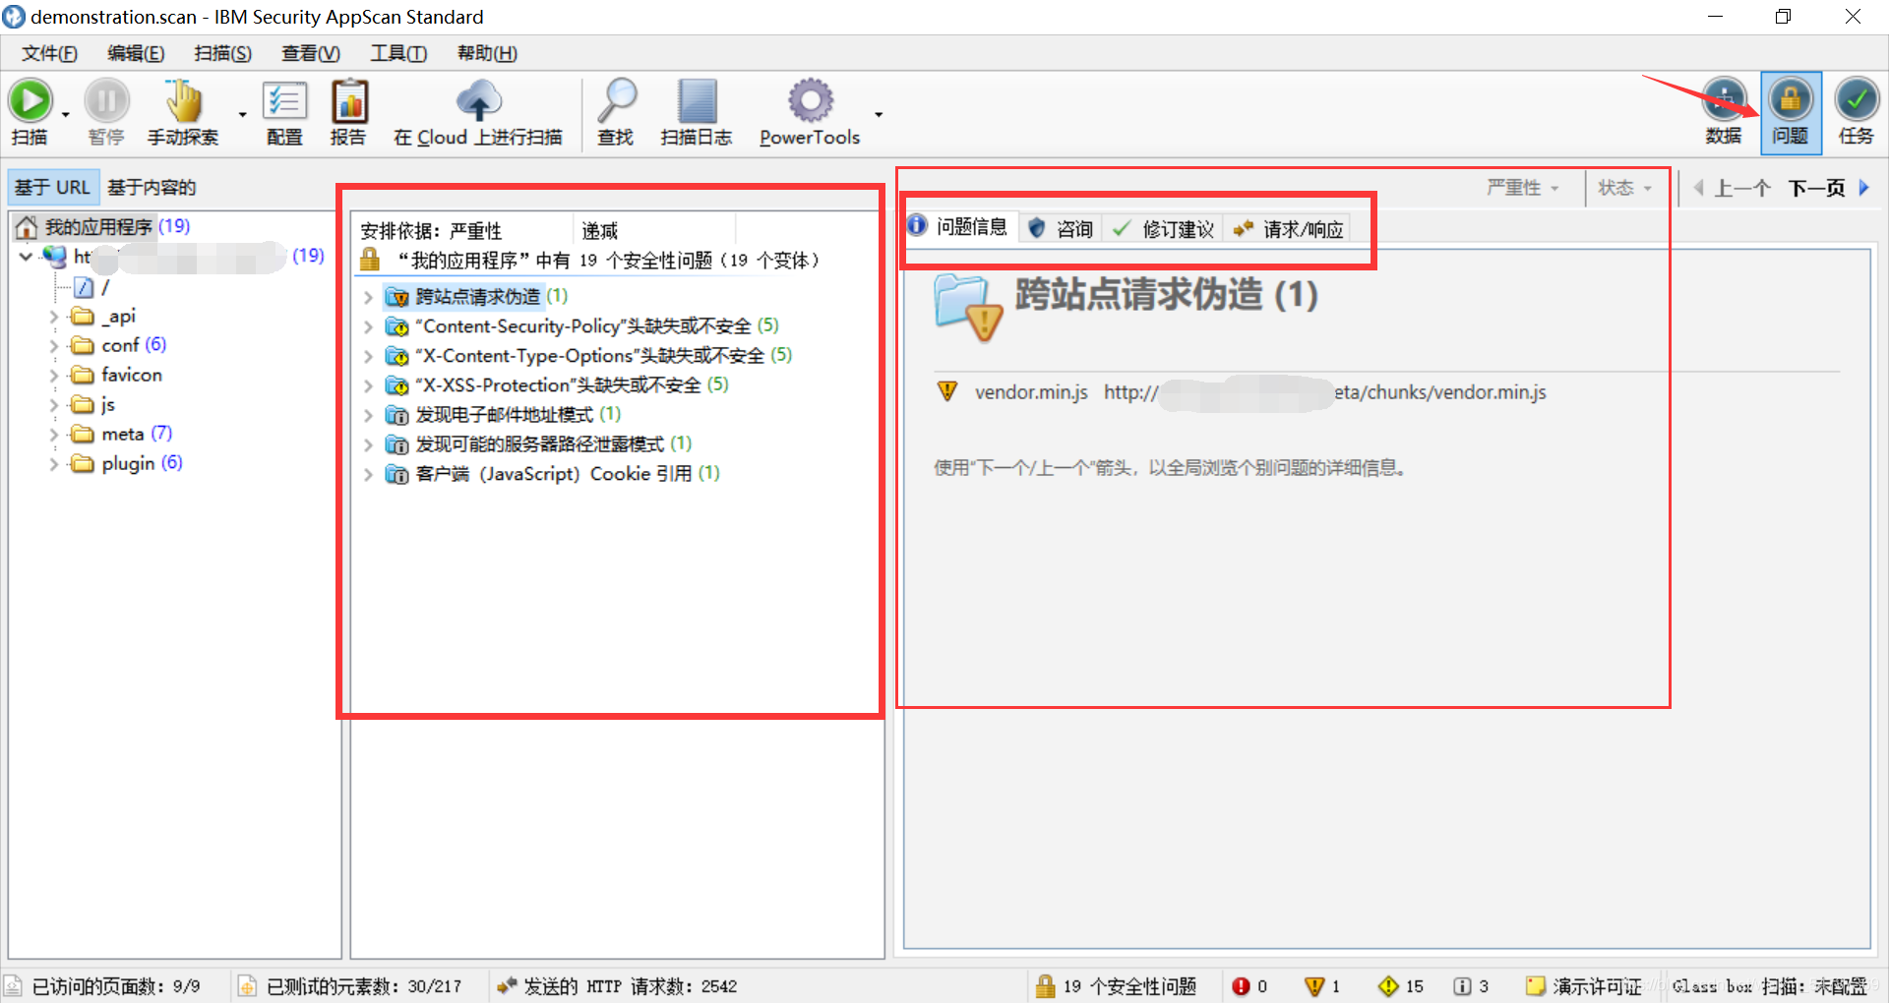
Task: Click the medium severity orange count icon in status bar
Action: [x=1313, y=986]
